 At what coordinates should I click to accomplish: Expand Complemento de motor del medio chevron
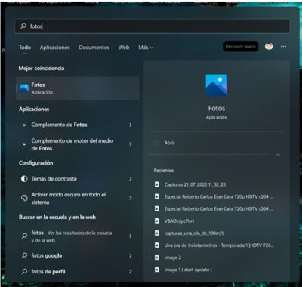(131, 144)
